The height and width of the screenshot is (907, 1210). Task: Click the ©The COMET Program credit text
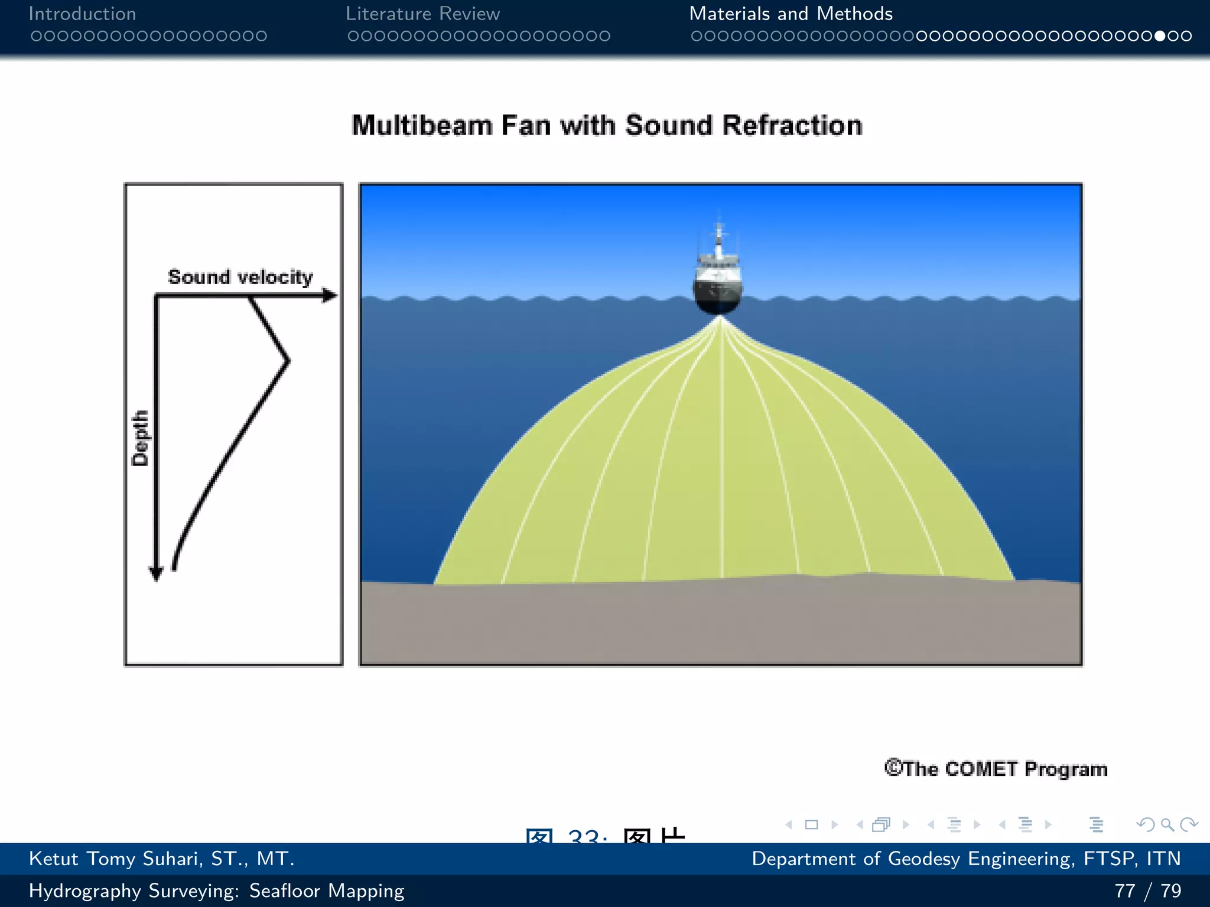point(996,769)
